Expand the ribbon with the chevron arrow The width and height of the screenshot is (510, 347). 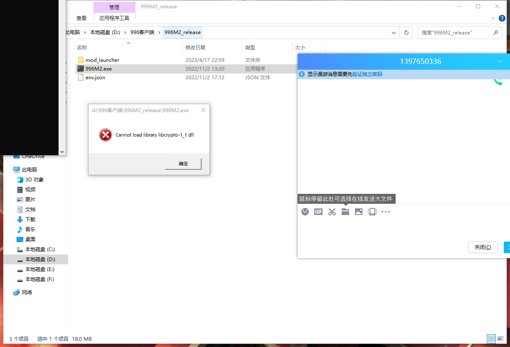coord(493,18)
